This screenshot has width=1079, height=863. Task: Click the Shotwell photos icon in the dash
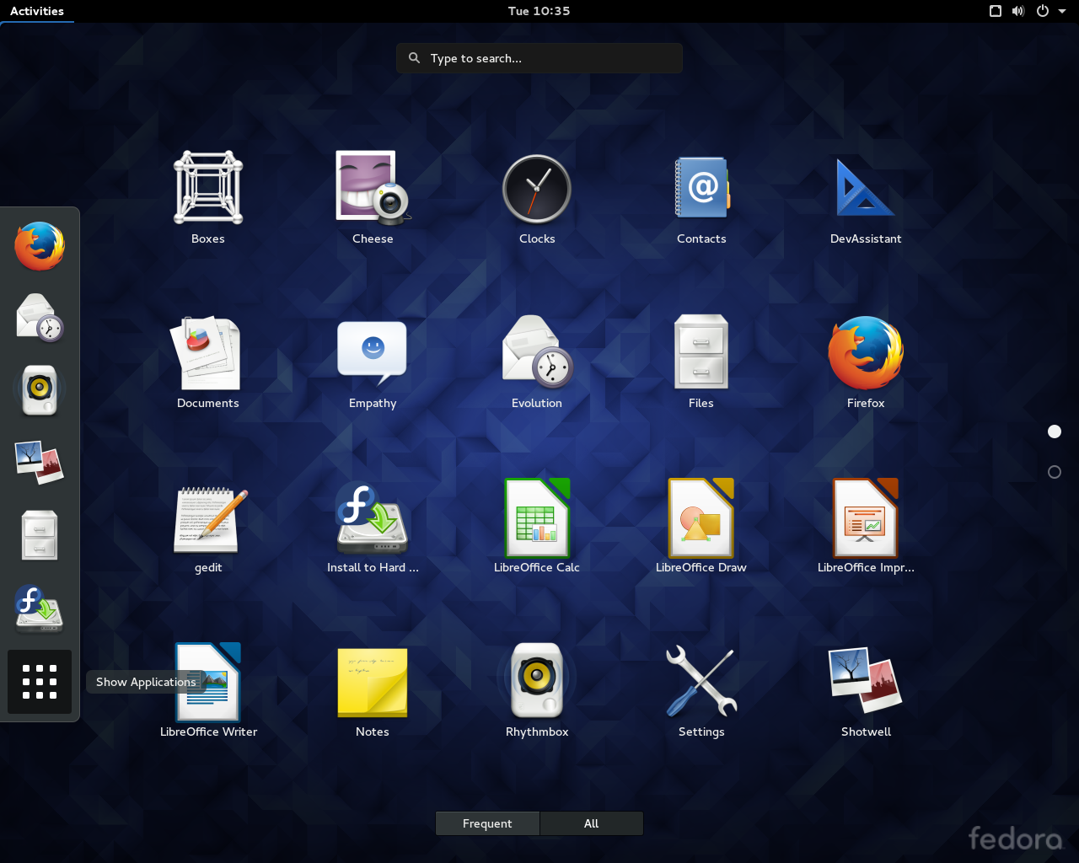pyautogui.click(x=40, y=462)
